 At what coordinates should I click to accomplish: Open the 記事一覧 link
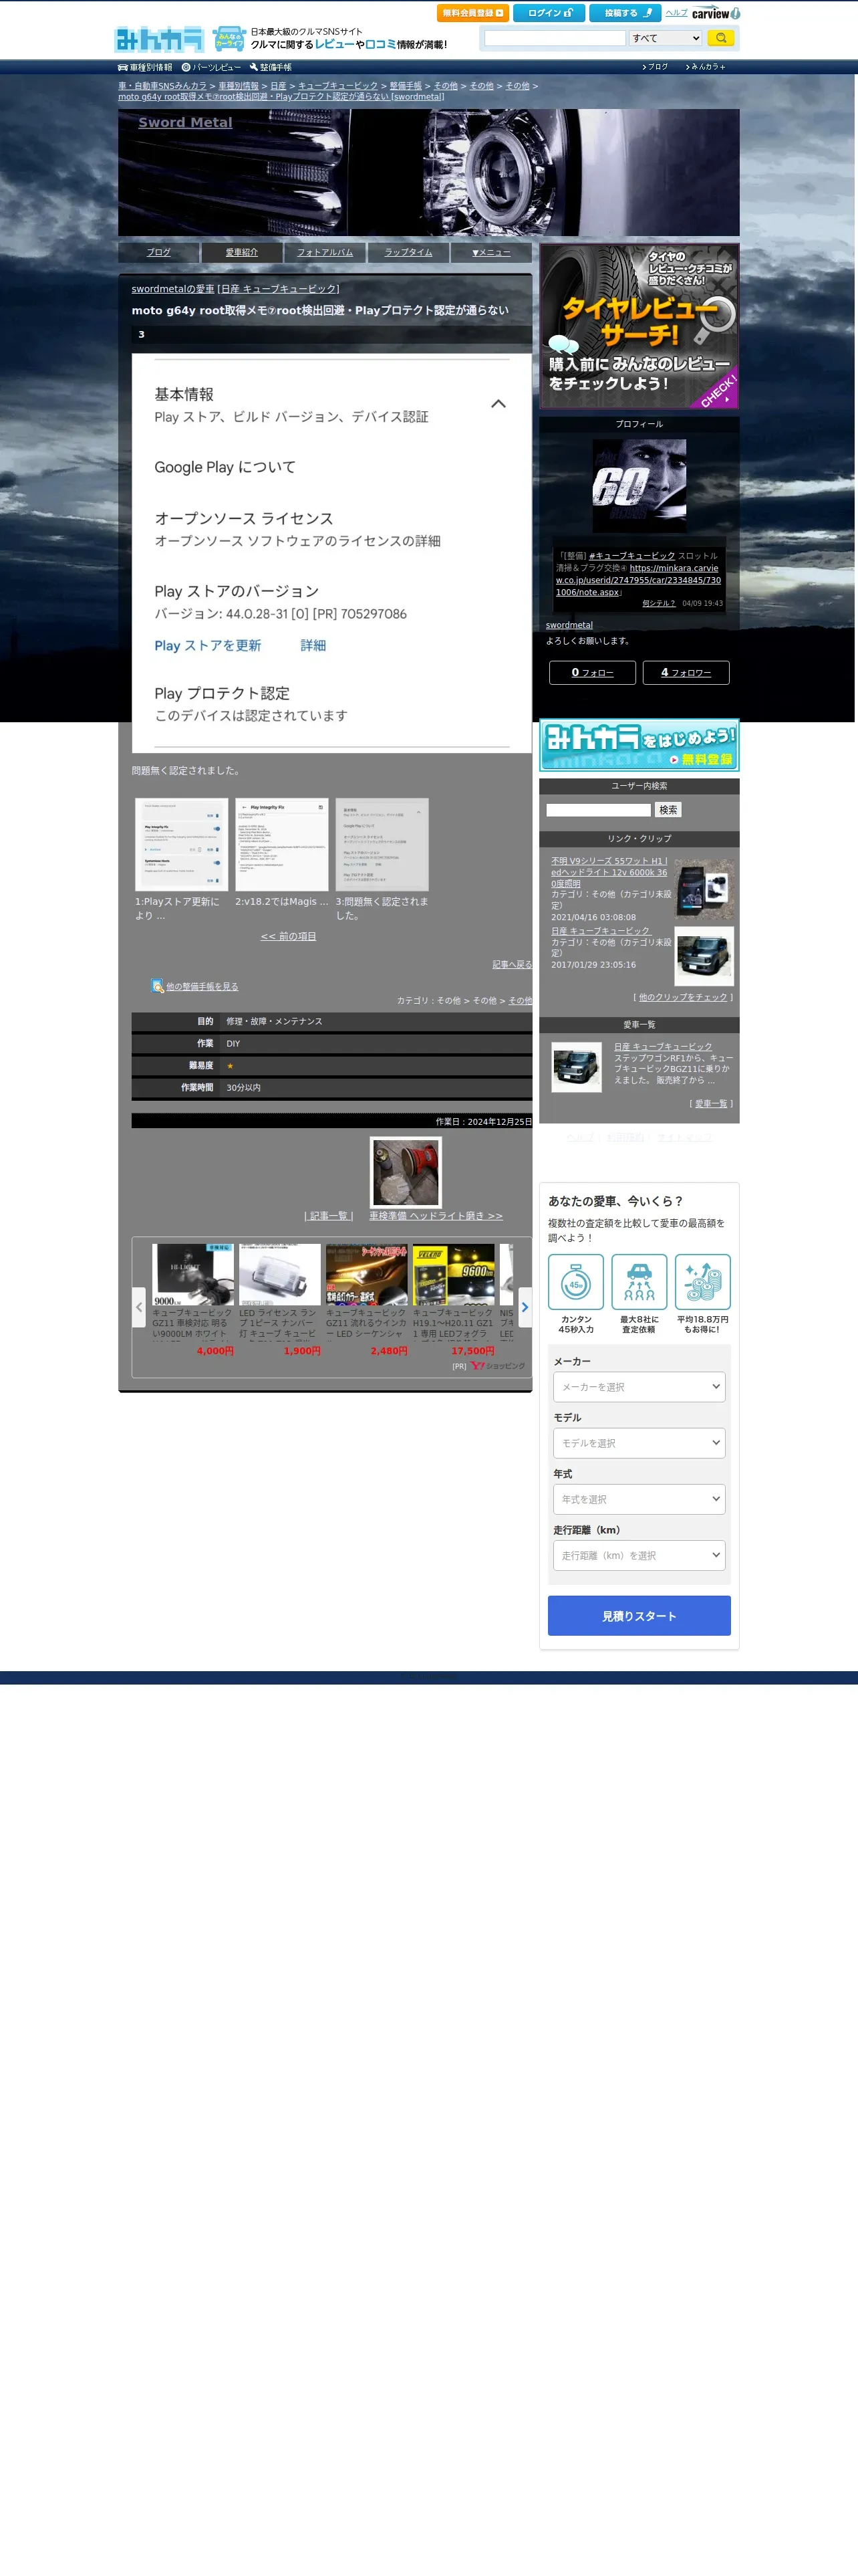point(329,1215)
